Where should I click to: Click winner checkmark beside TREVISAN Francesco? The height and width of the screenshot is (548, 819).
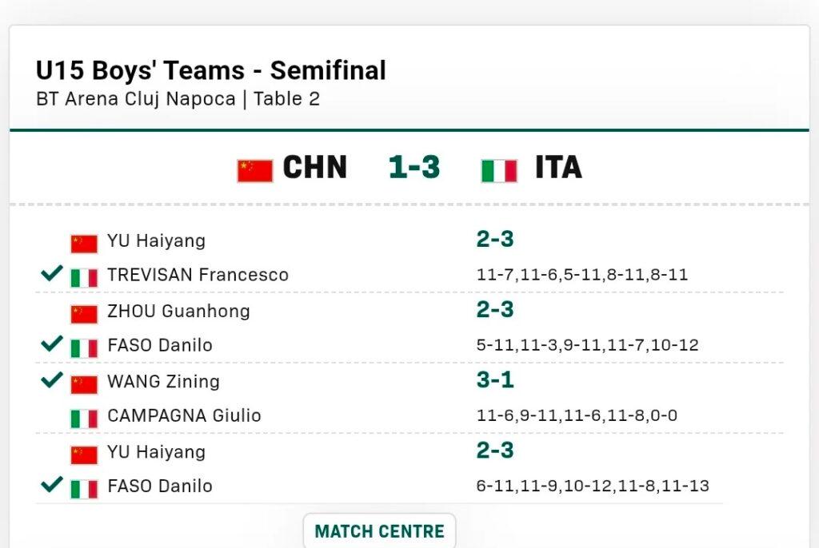pyautogui.click(x=52, y=274)
